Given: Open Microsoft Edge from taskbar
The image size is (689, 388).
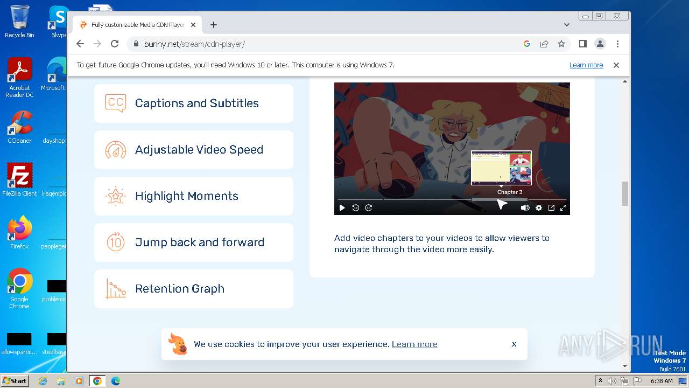Looking at the screenshot, I should point(116,381).
